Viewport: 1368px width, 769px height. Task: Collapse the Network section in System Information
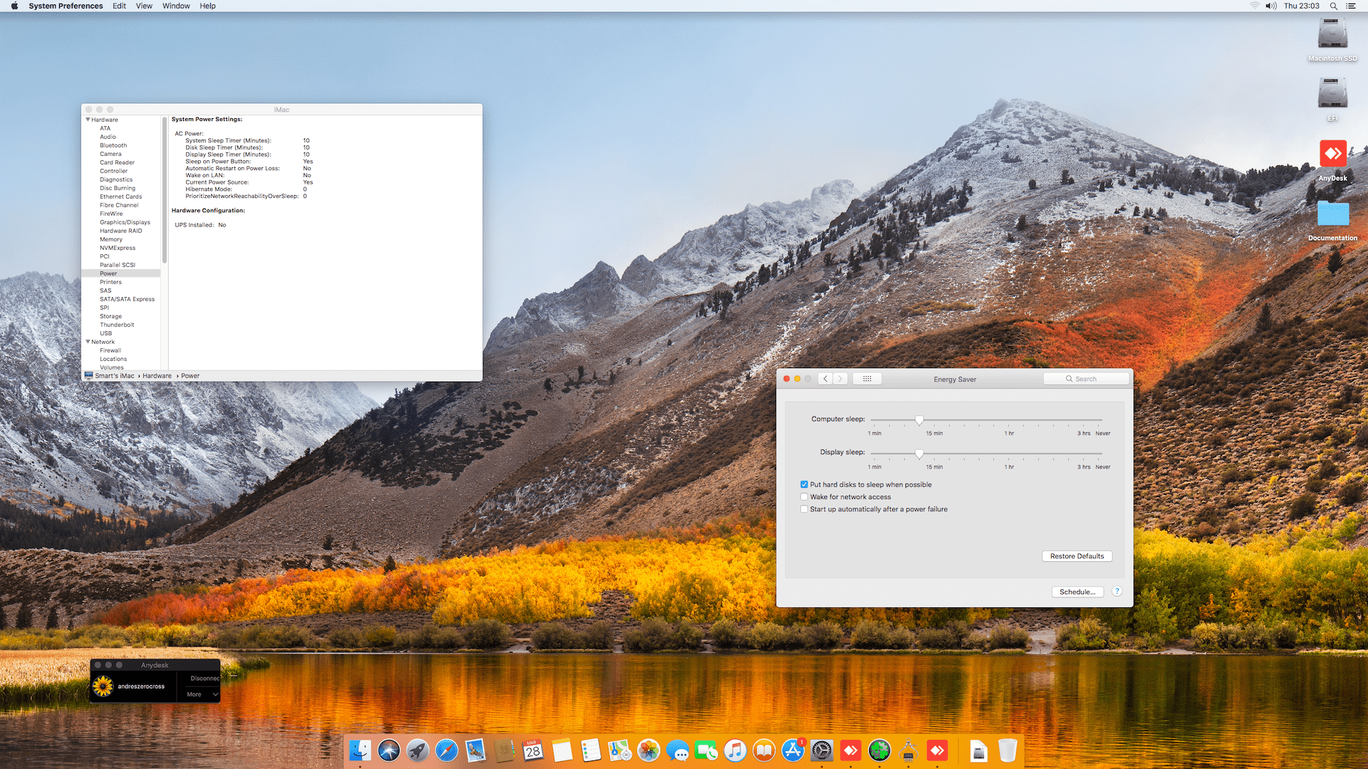click(88, 341)
